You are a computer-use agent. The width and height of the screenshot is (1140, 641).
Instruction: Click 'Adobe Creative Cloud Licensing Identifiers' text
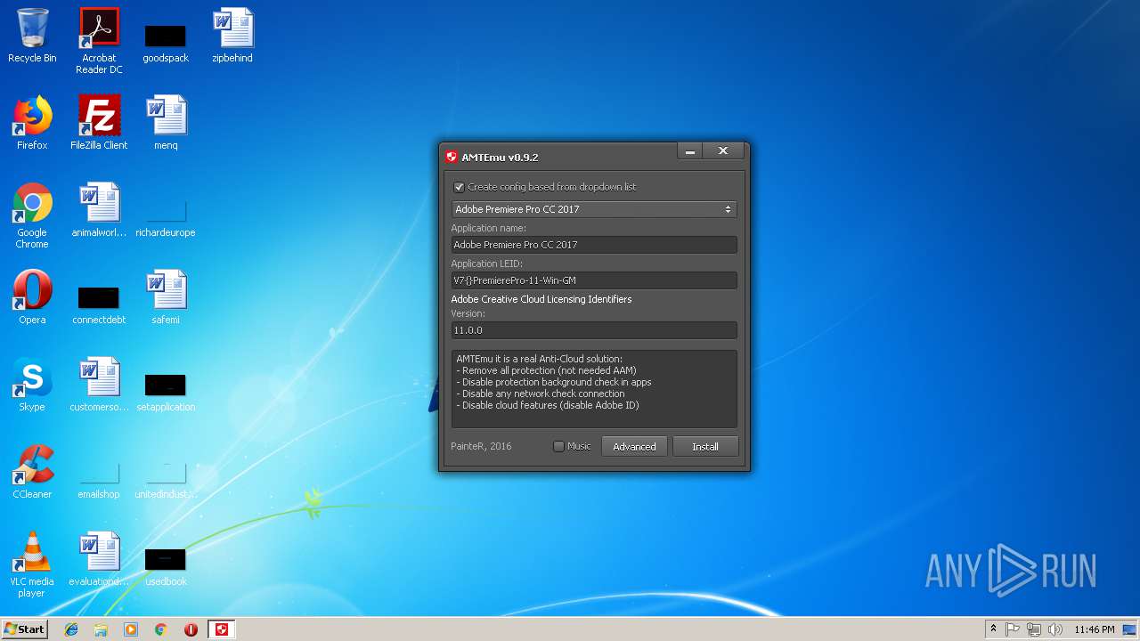pyautogui.click(x=541, y=299)
